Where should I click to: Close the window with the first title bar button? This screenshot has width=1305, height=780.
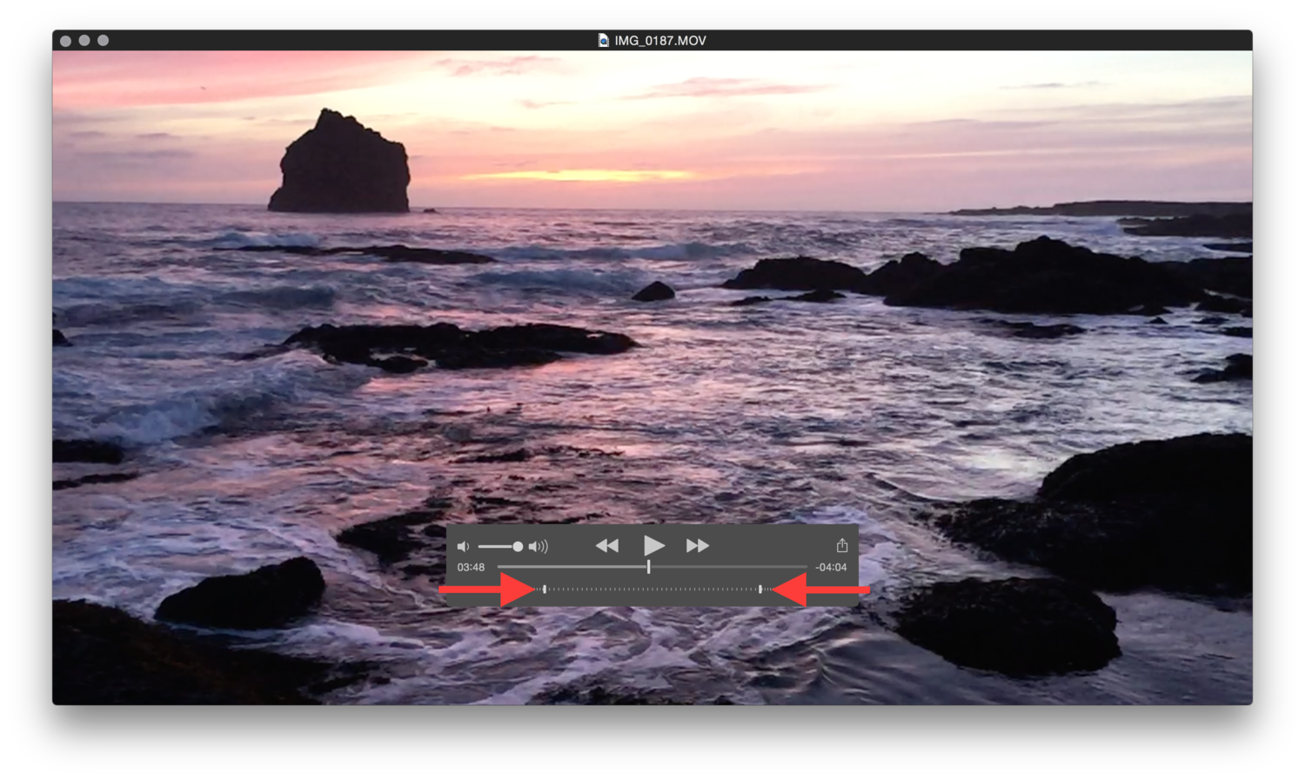66,40
